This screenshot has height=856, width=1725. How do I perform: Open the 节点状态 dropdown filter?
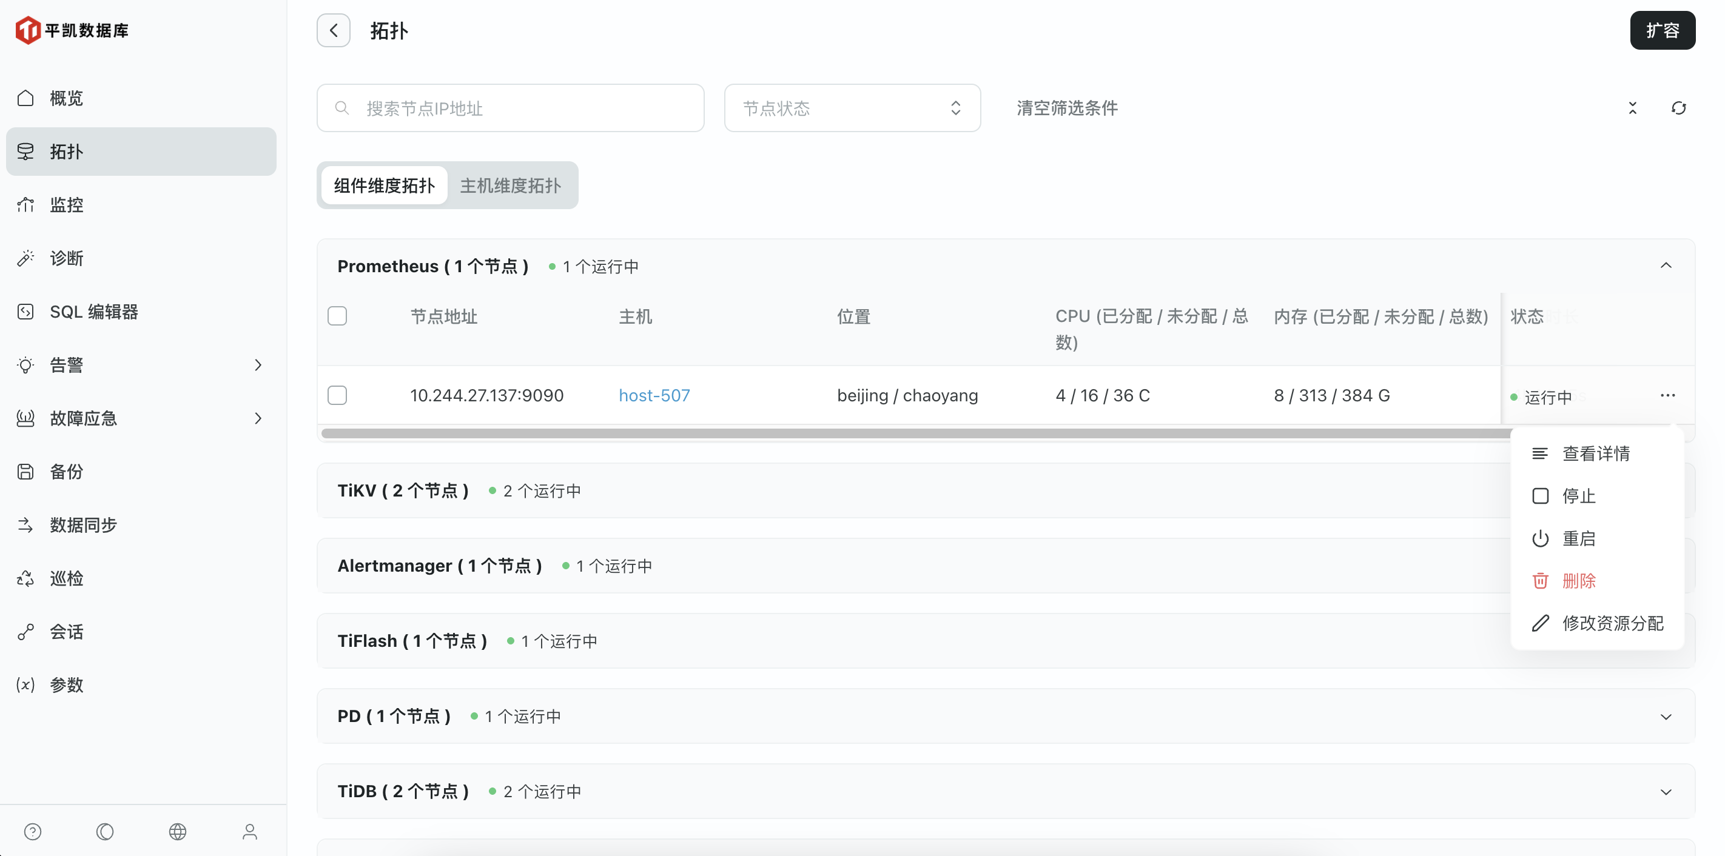[852, 108]
